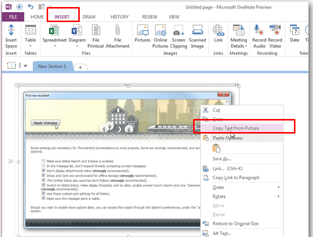Open the New Section 1 tab
Viewport: 313px width, 237px height.
tap(52, 66)
